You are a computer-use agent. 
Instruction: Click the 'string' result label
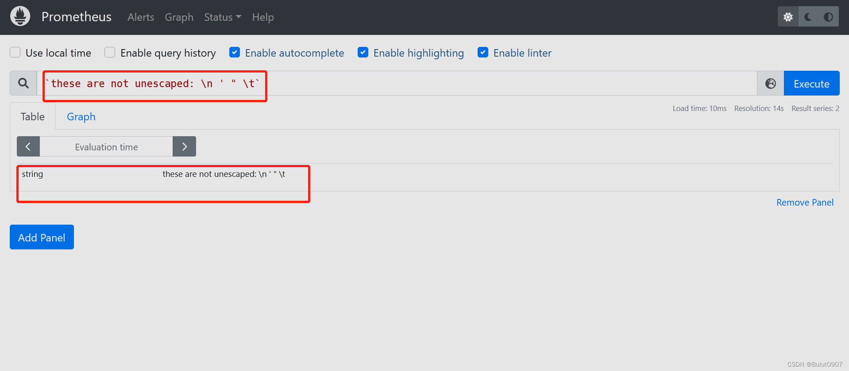(32, 174)
